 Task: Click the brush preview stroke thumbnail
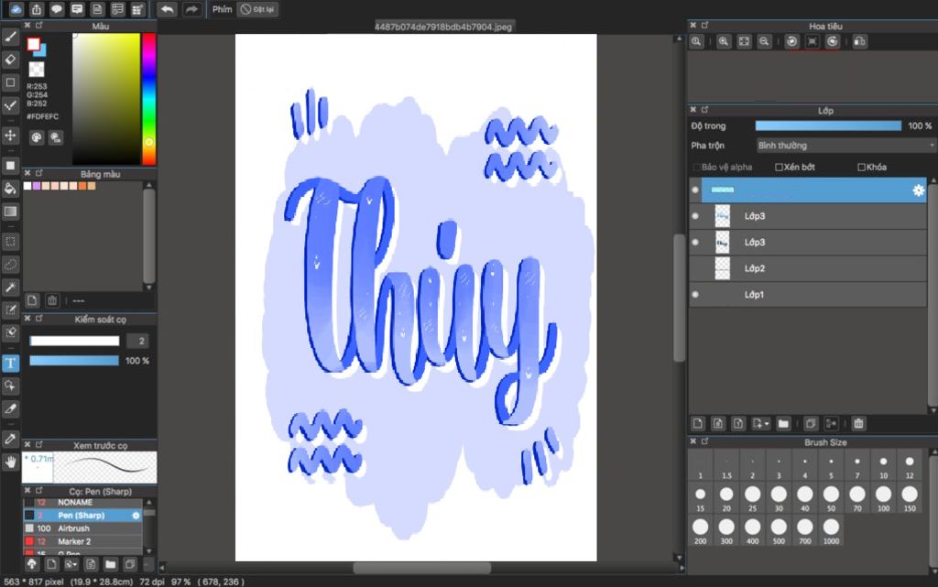point(104,467)
